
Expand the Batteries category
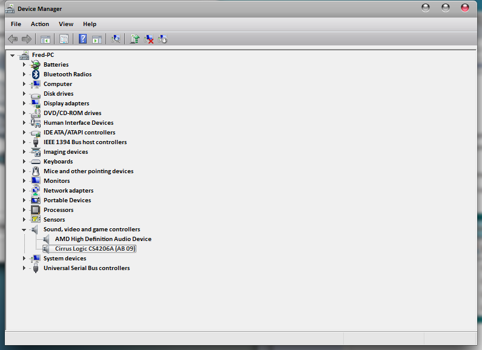tap(24, 65)
